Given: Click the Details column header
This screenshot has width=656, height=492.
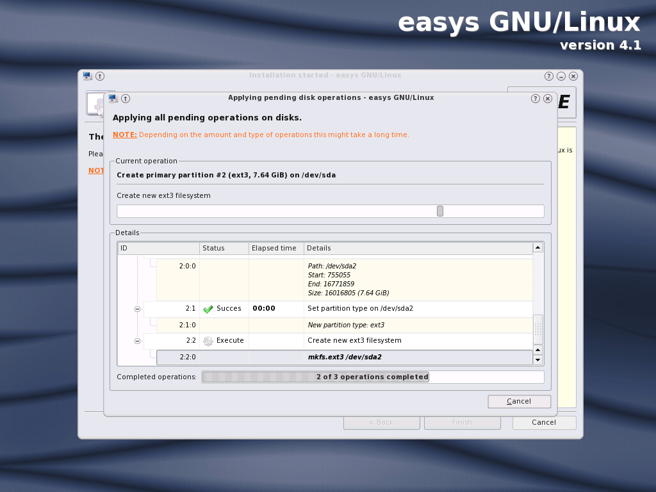Looking at the screenshot, I should [x=418, y=248].
